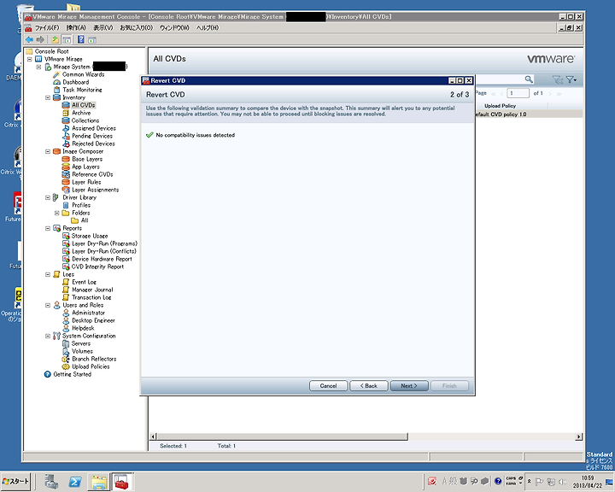Open the 表示(V) menu
Screen dimensions: 615x492
(x=103, y=28)
